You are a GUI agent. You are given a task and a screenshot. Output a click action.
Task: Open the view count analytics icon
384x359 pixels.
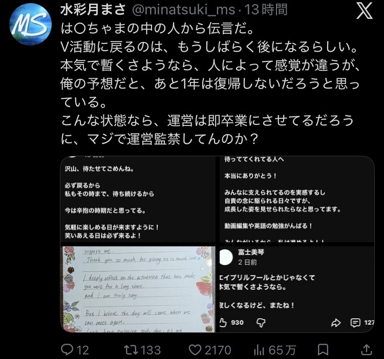[259, 350]
